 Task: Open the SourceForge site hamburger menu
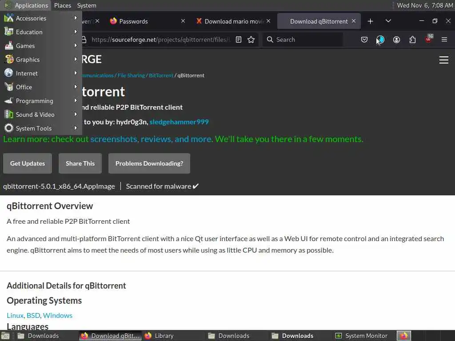(x=444, y=60)
